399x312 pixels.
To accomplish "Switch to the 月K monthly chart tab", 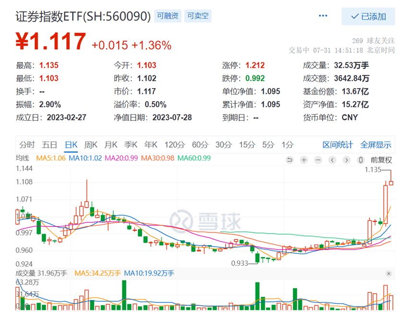I will (111, 144).
